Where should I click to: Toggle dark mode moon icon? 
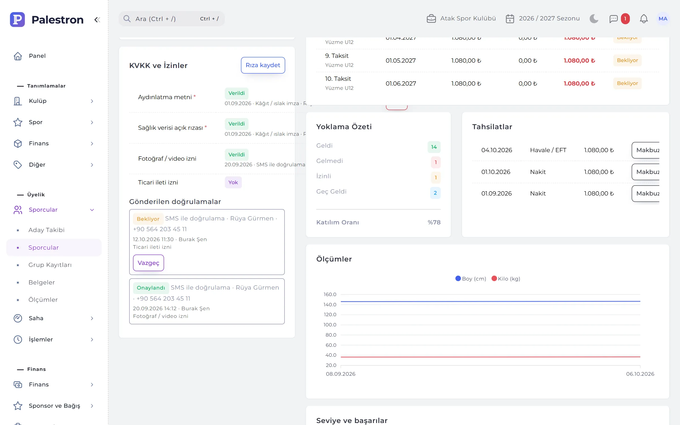click(x=594, y=19)
